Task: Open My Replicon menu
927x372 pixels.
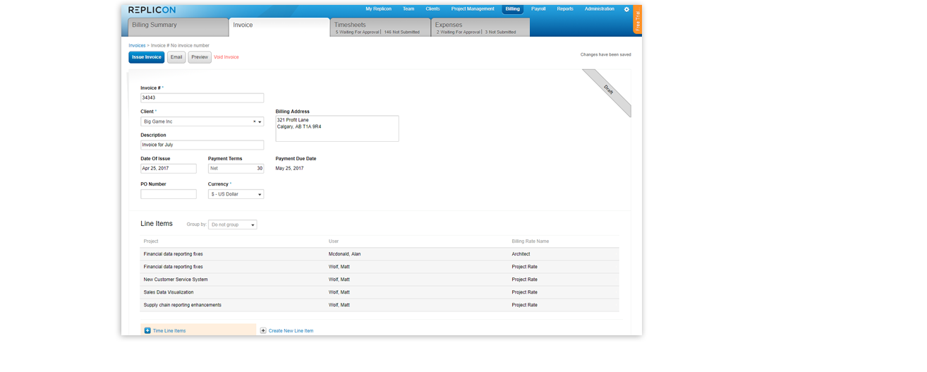Action: [x=379, y=9]
